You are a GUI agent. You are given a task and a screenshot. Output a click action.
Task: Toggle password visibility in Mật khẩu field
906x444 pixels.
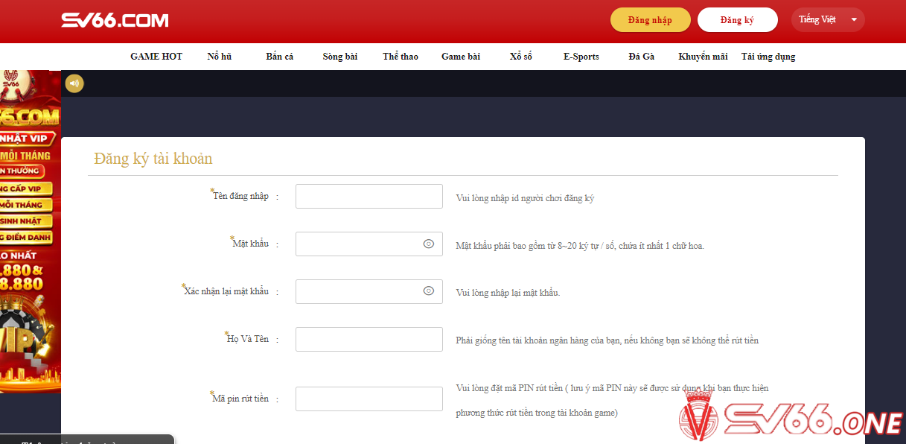click(x=429, y=244)
